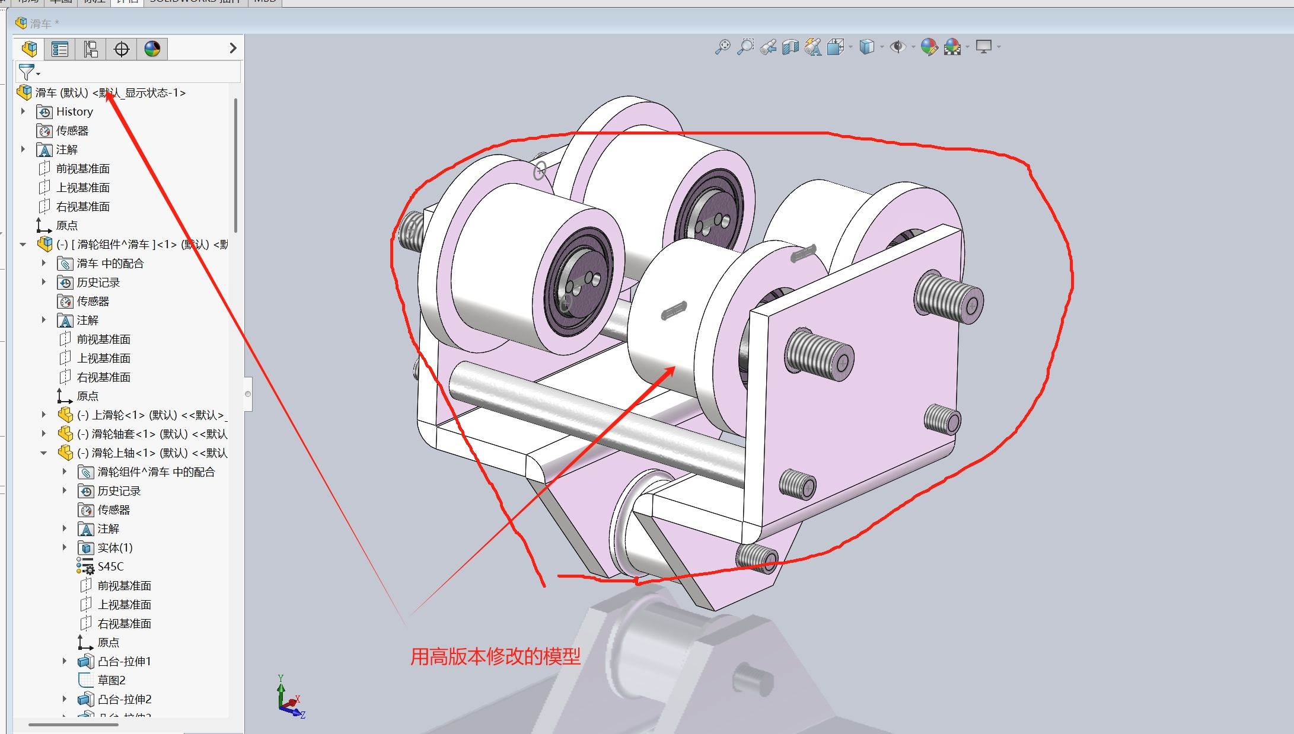Collapse the 滑轮上轴<1> tree node

pos(43,453)
